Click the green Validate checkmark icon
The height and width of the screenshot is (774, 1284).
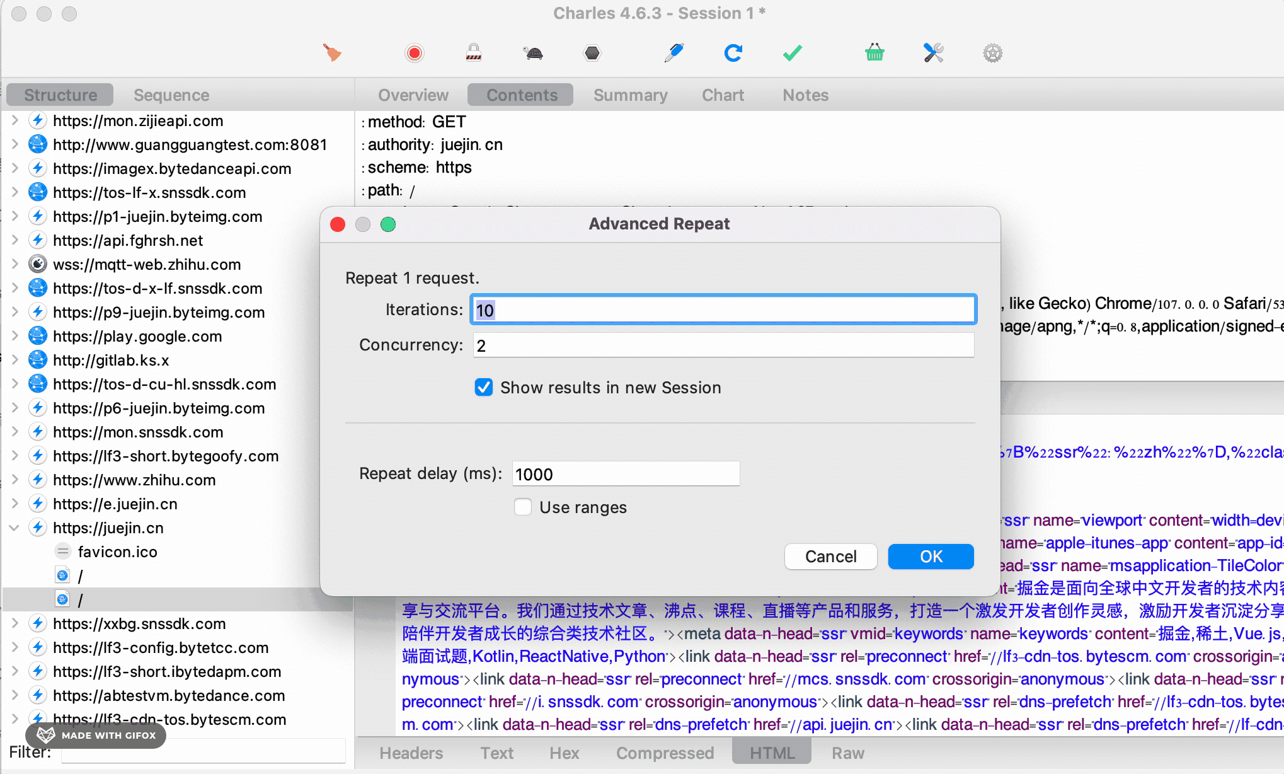click(792, 53)
